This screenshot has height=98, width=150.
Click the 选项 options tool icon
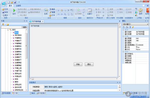tap(140, 10)
